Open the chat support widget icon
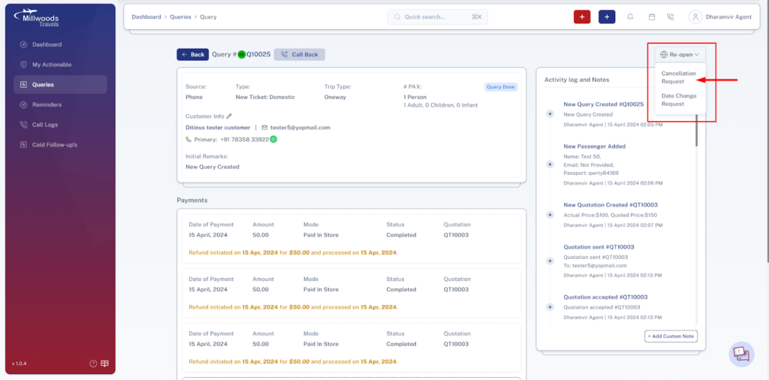This screenshot has height=380, width=769. [x=741, y=354]
